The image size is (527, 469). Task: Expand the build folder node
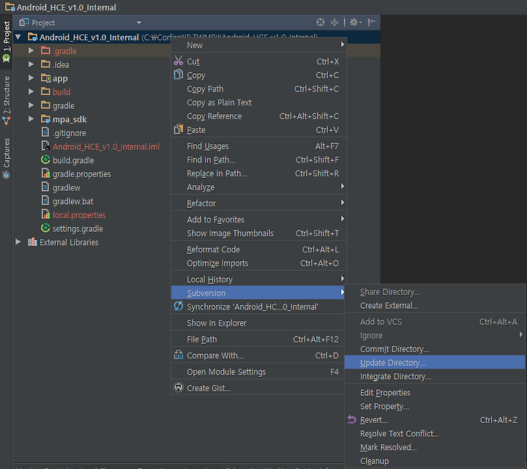[x=31, y=91]
